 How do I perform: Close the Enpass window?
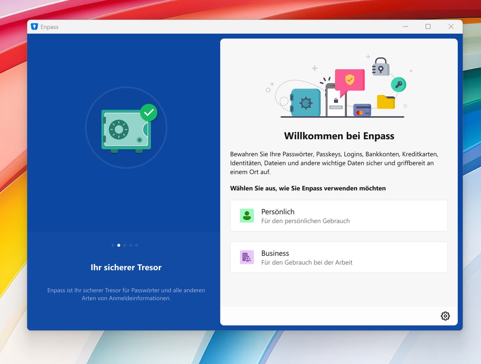451,27
